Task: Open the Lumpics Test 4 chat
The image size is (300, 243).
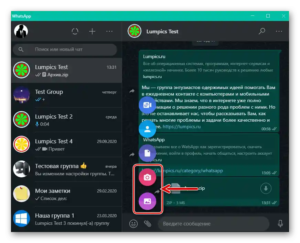Action: tap(66, 145)
